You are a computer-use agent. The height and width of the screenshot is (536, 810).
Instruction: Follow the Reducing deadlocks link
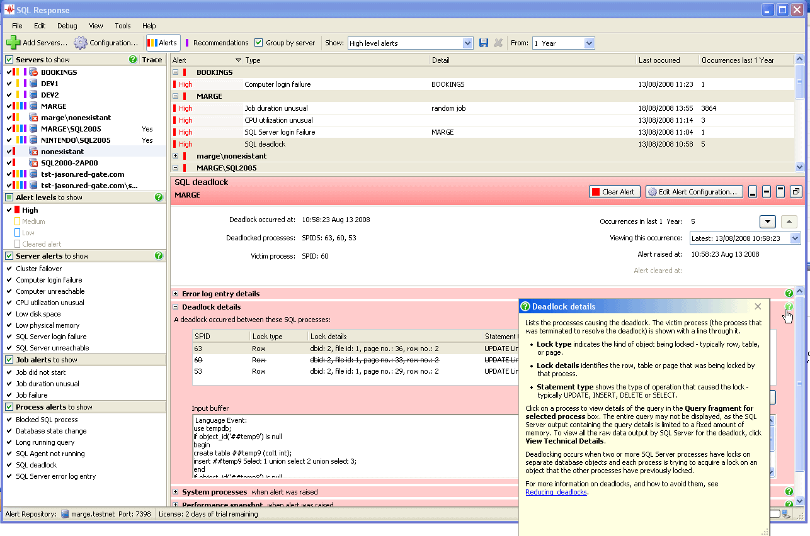coord(556,492)
